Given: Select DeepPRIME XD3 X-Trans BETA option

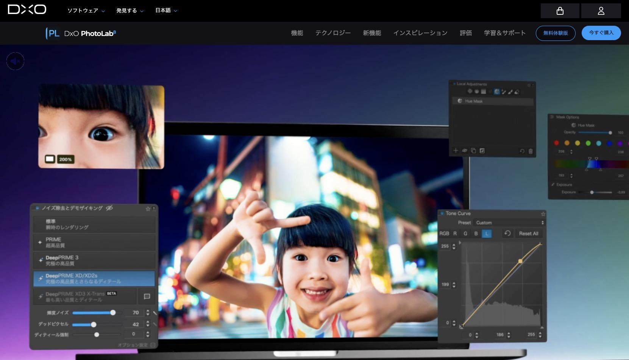Looking at the screenshot, I should click(85, 297).
